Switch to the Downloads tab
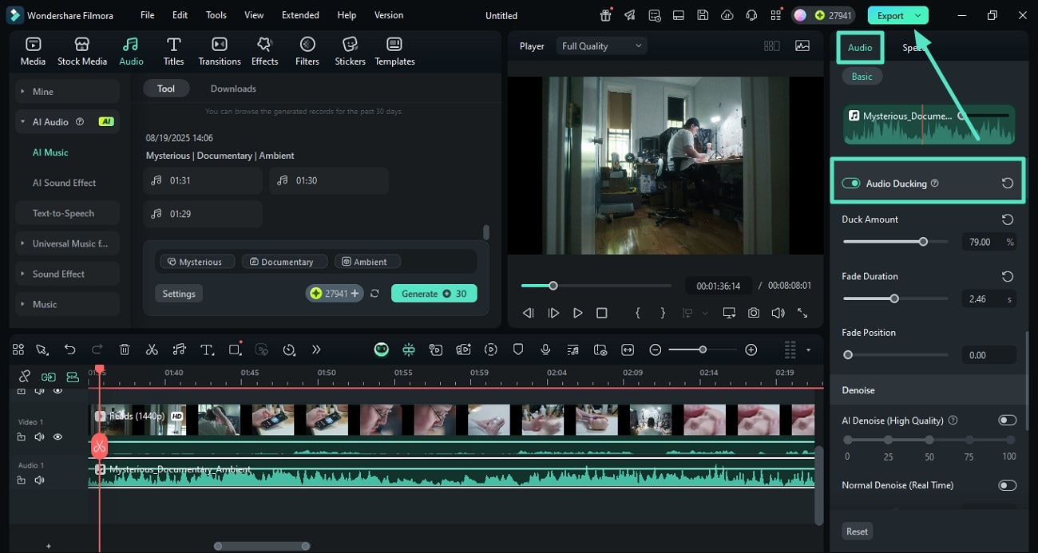1038x553 pixels. [x=233, y=89]
